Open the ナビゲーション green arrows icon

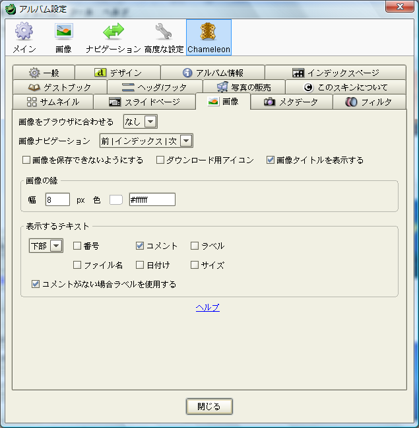pyautogui.click(x=113, y=30)
